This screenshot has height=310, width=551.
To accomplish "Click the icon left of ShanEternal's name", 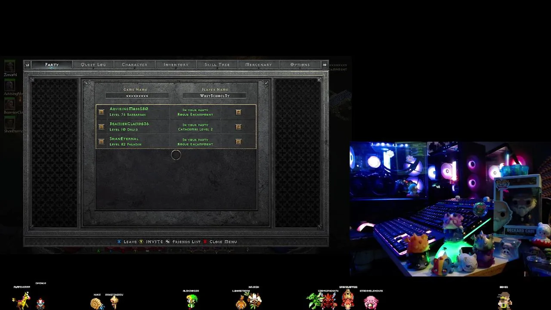I will 101,141.
